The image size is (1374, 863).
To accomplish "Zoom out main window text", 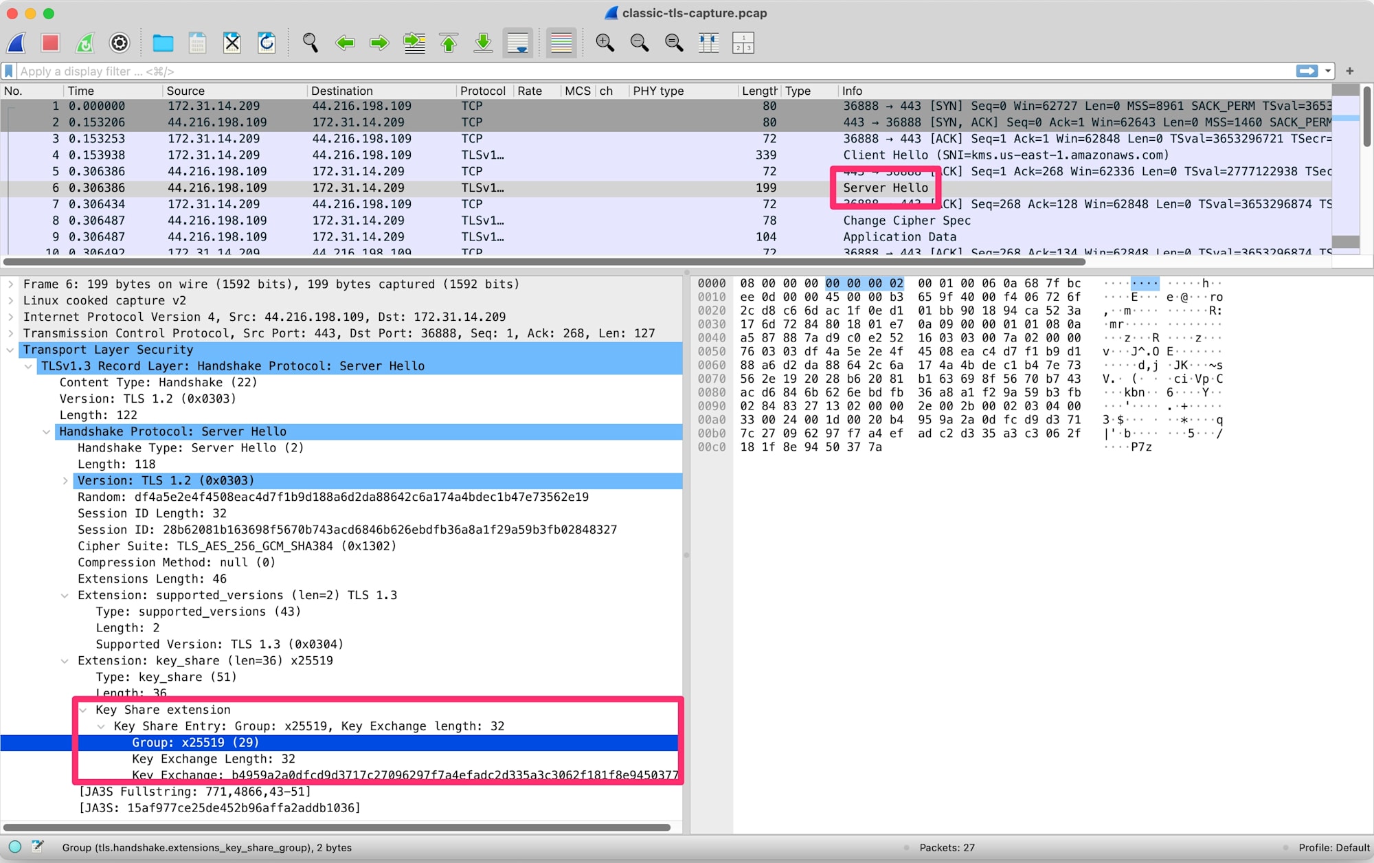I will [x=640, y=43].
